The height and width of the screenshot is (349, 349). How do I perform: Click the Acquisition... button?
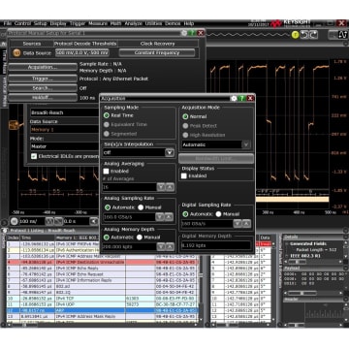[43, 67]
